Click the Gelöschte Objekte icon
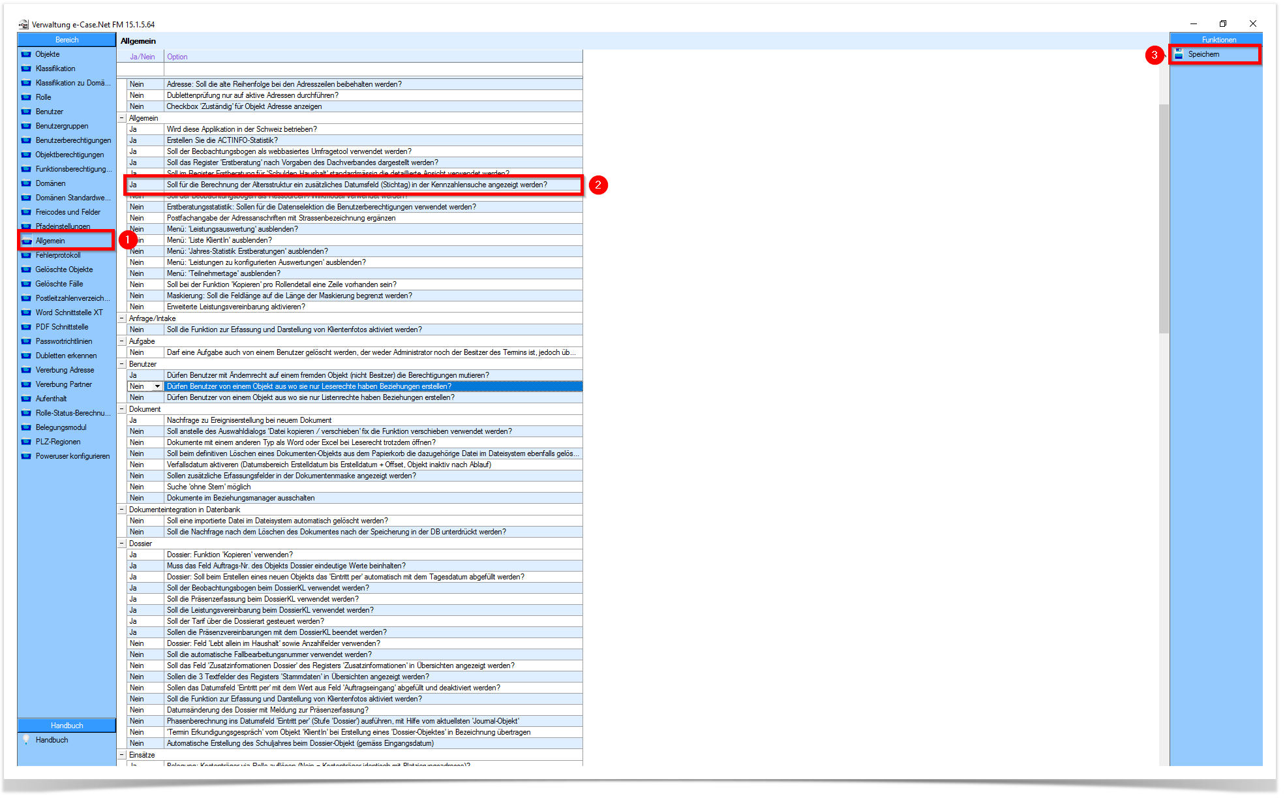The image size is (1285, 798). 26,269
